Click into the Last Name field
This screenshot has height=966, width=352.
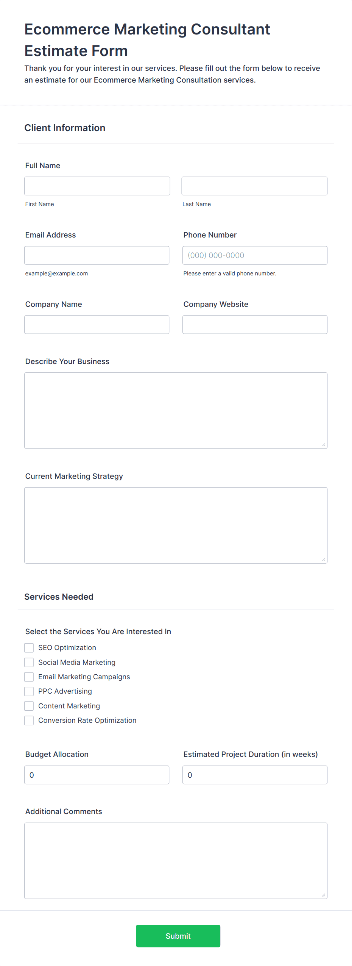coord(254,186)
